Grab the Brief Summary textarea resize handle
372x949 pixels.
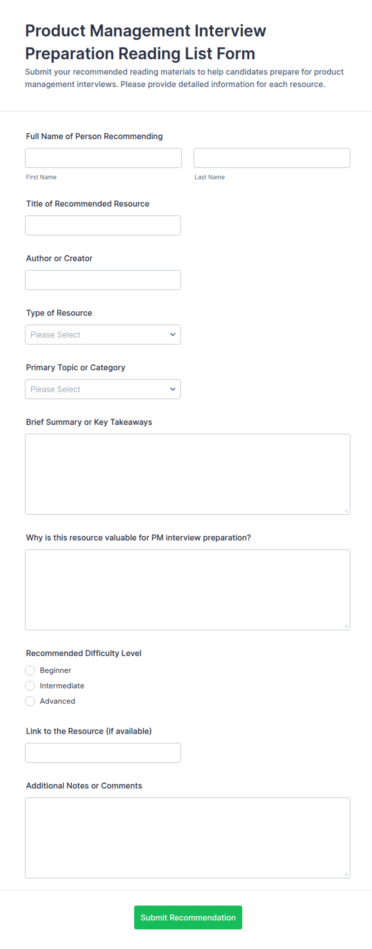(x=346, y=511)
